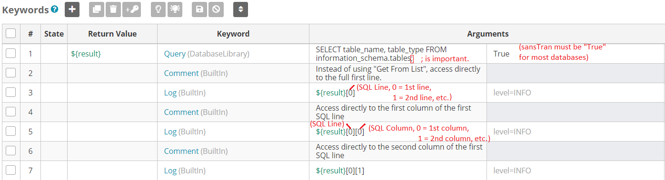
Task: Open the Log keyword link in row 3
Action: tap(170, 93)
